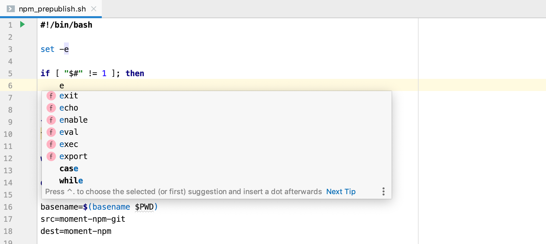Viewport: 546px width, 244px height.
Task: Choose the case keyword suggestion
Action: [x=69, y=169]
